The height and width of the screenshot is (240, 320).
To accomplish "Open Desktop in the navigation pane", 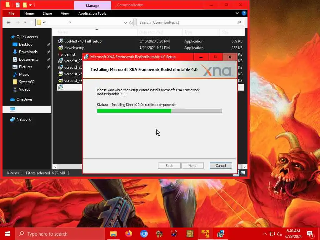I will click(x=26, y=44).
